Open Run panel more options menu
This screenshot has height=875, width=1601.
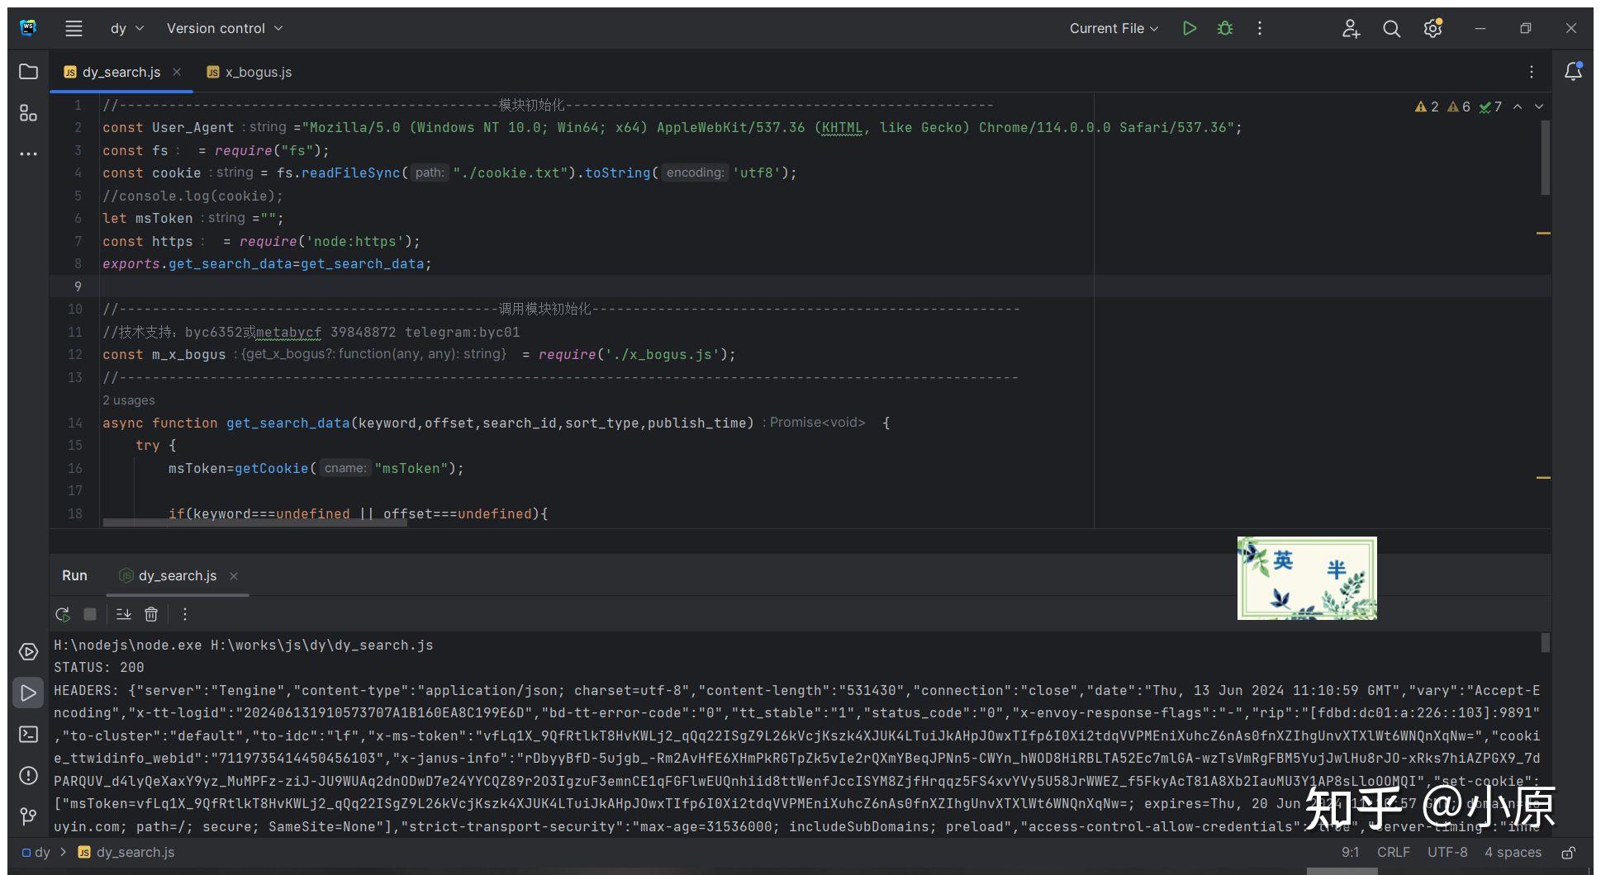[x=185, y=614]
